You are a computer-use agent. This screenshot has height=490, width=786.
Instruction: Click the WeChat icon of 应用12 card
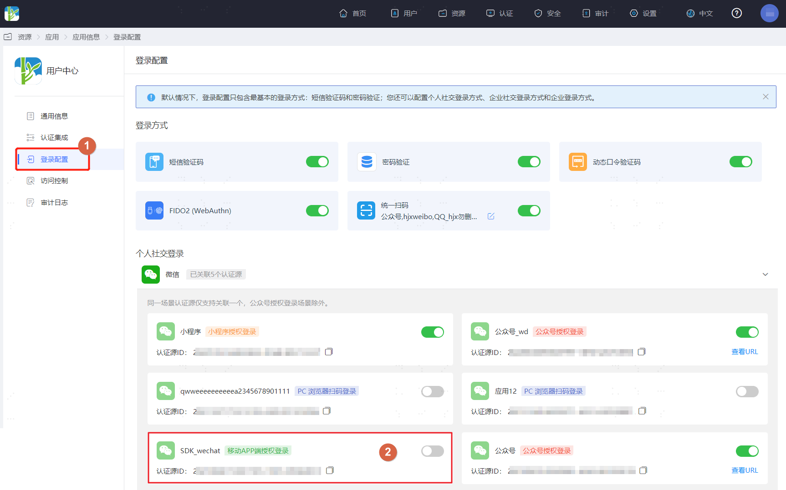480,391
